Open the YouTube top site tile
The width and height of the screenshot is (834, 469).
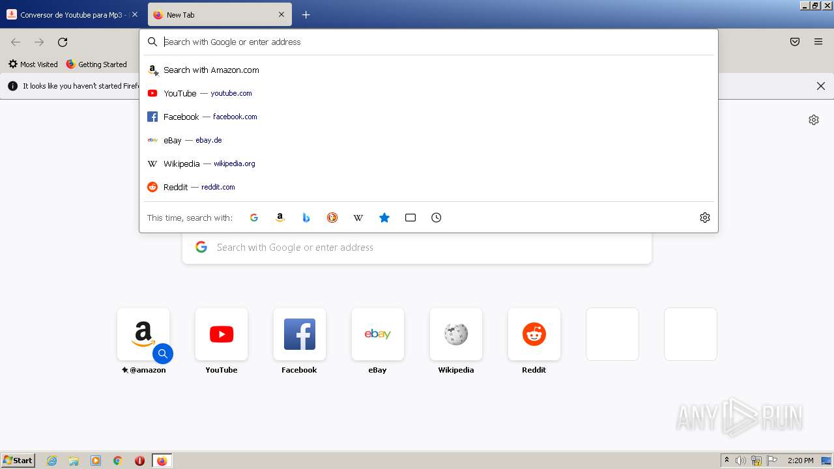222,334
